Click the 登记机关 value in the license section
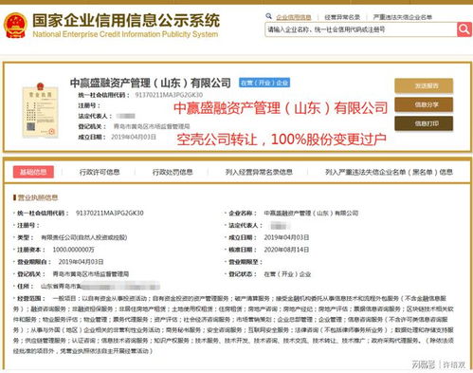Screen dimensions: 473x373 pyautogui.click(x=91, y=274)
